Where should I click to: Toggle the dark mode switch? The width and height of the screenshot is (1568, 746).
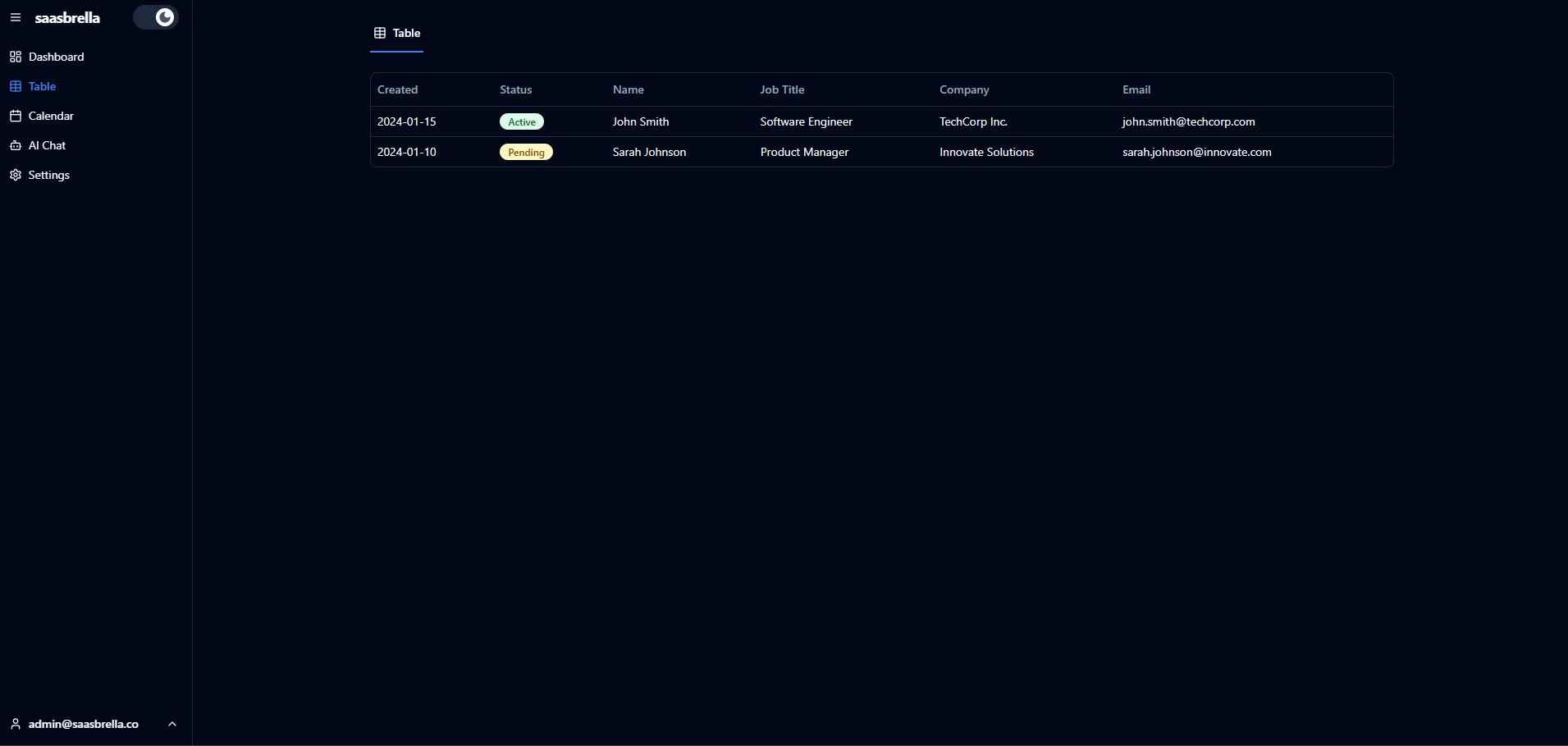tap(156, 17)
